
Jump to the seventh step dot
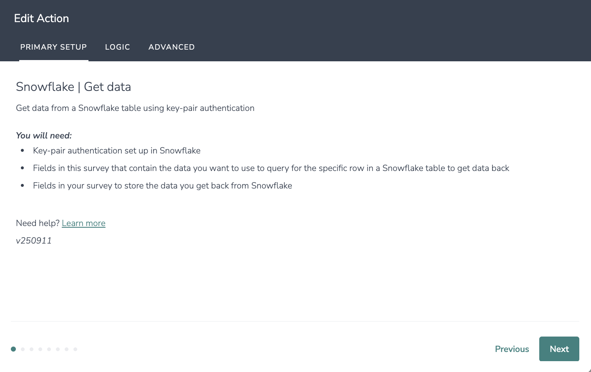click(x=66, y=349)
